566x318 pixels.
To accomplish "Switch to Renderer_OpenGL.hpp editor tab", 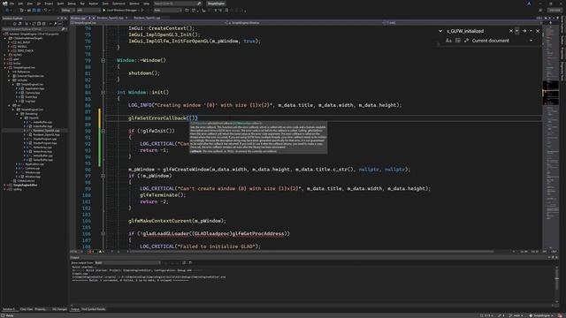I will pyautogui.click(x=110, y=18).
